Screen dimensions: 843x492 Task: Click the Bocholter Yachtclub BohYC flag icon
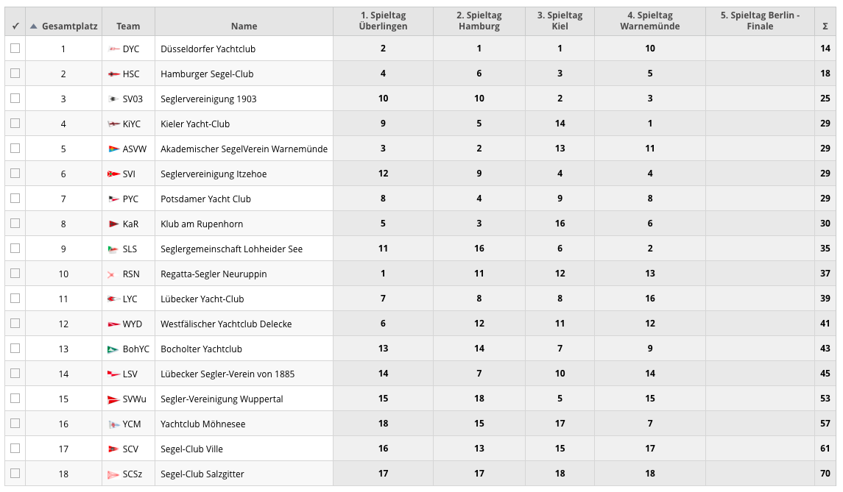tap(113, 349)
